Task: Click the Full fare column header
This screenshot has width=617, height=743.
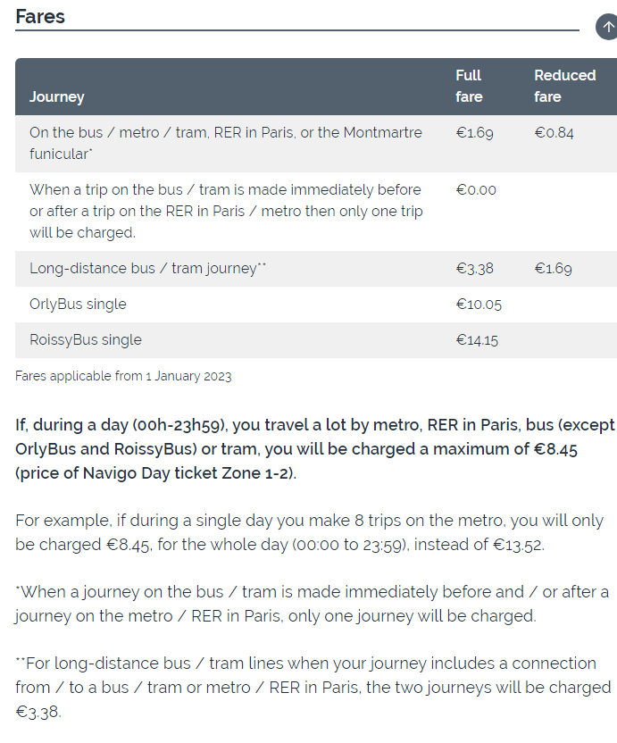Action: [469, 86]
